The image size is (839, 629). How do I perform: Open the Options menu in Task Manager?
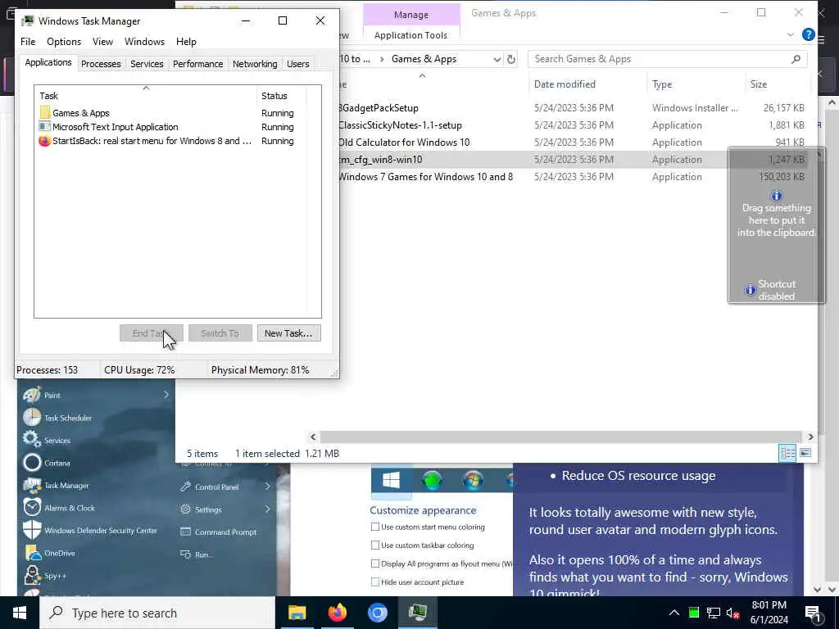[x=64, y=41]
